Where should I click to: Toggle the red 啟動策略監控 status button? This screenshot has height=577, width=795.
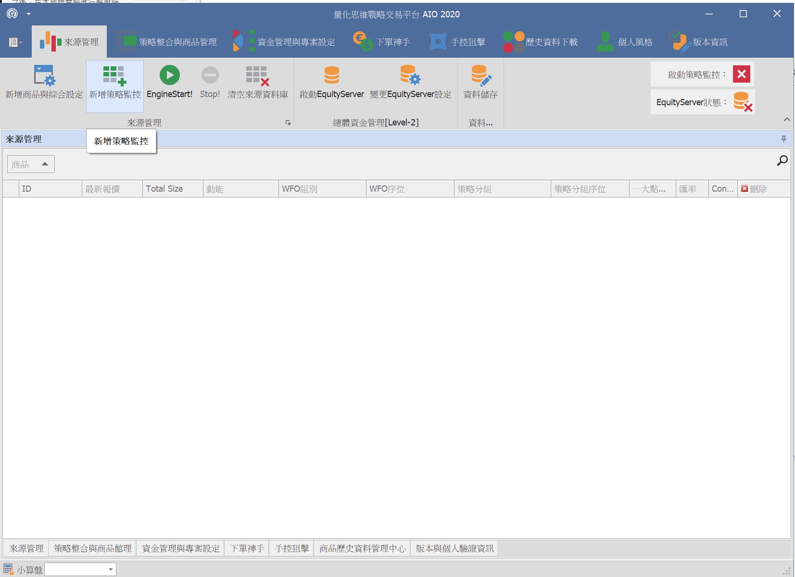tap(741, 74)
